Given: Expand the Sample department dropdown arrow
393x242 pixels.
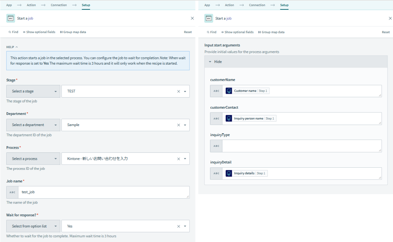Looking at the screenshot, I should coord(185,125).
